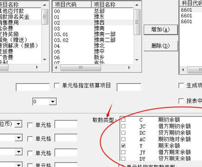Check the JC 借方期初余额 checkbox
The width and height of the screenshot is (202, 167).
(123, 126)
